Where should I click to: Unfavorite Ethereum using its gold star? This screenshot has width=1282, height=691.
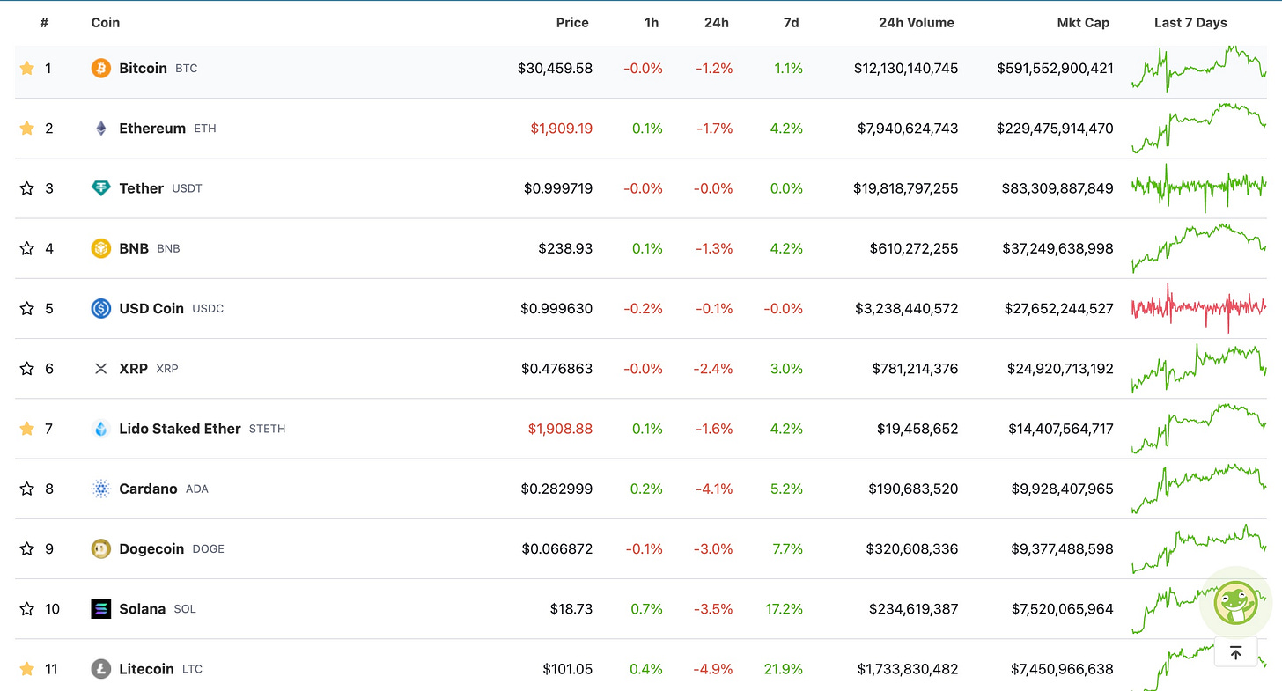pyautogui.click(x=27, y=129)
